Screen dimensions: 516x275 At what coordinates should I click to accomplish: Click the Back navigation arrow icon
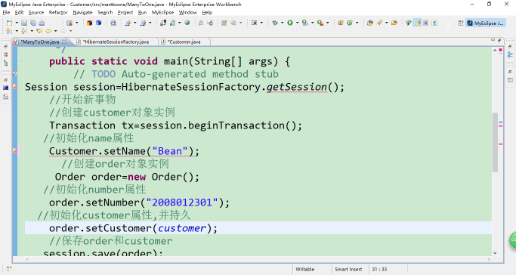click(x=48, y=31)
